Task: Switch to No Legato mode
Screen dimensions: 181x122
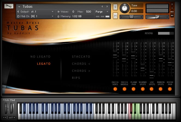Action: (x=40, y=57)
